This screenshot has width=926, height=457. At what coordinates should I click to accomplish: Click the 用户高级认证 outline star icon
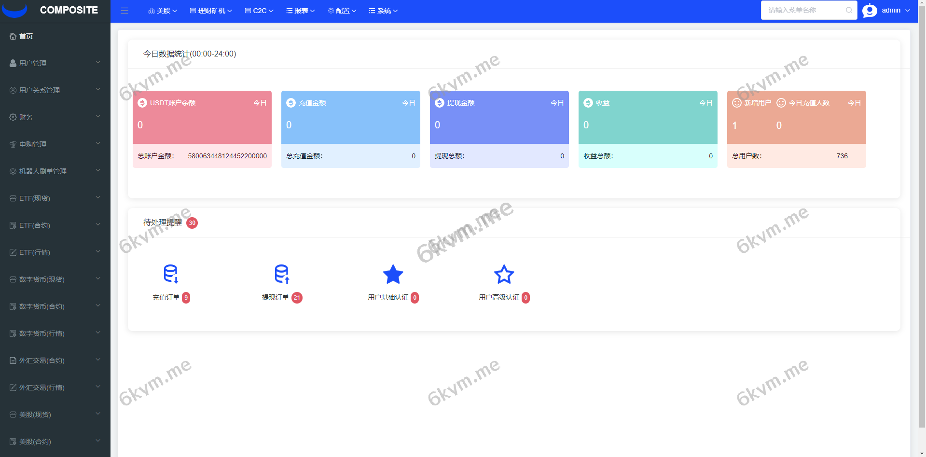point(504,274)
